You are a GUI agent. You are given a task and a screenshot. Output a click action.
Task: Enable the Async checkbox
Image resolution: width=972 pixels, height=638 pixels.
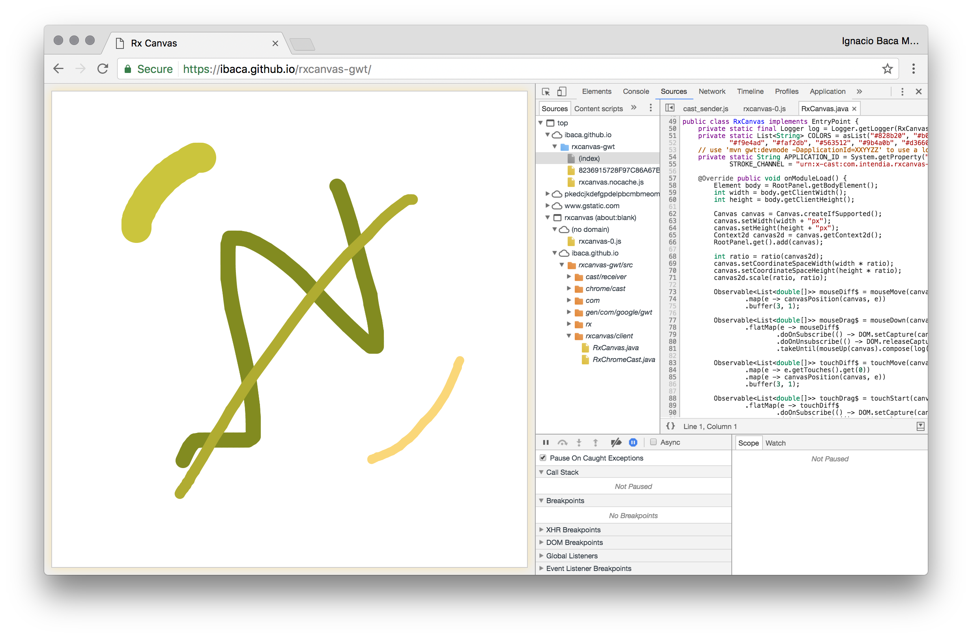(x=653, y=442)
